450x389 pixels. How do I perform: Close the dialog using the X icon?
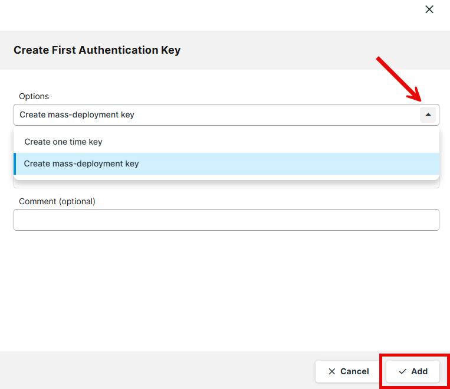(429, 9)
